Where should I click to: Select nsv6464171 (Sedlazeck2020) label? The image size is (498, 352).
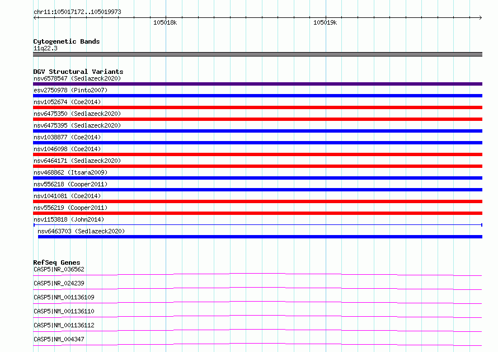coord(77,161)
